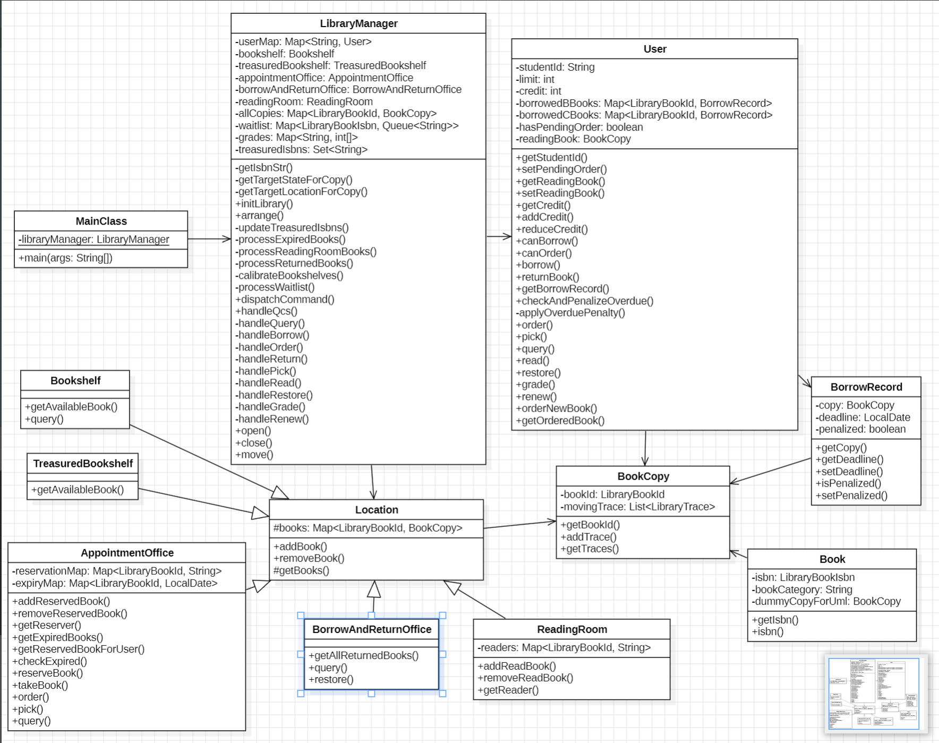Click the -bookCategory: String attribute
The width and height of the screenshot is (939, 743).
(801, 589)
